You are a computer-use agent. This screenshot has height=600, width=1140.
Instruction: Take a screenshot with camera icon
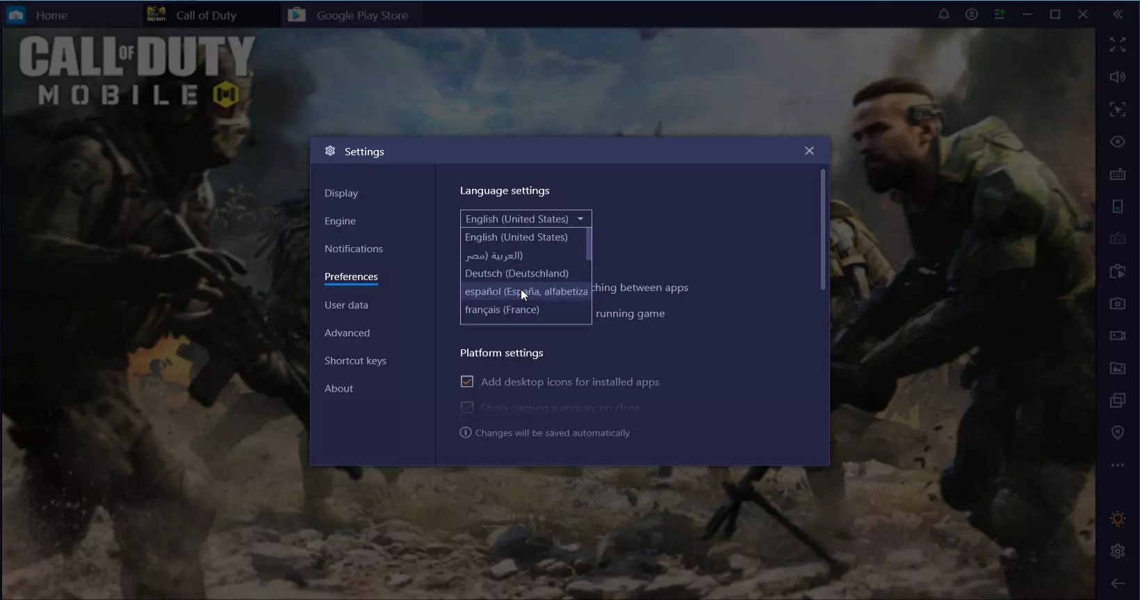tap(1117, 303)
